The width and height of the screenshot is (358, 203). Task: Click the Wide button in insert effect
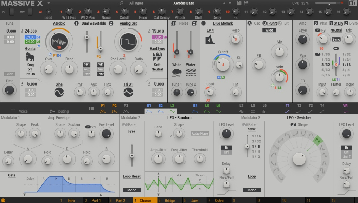(x=269, y=30)
